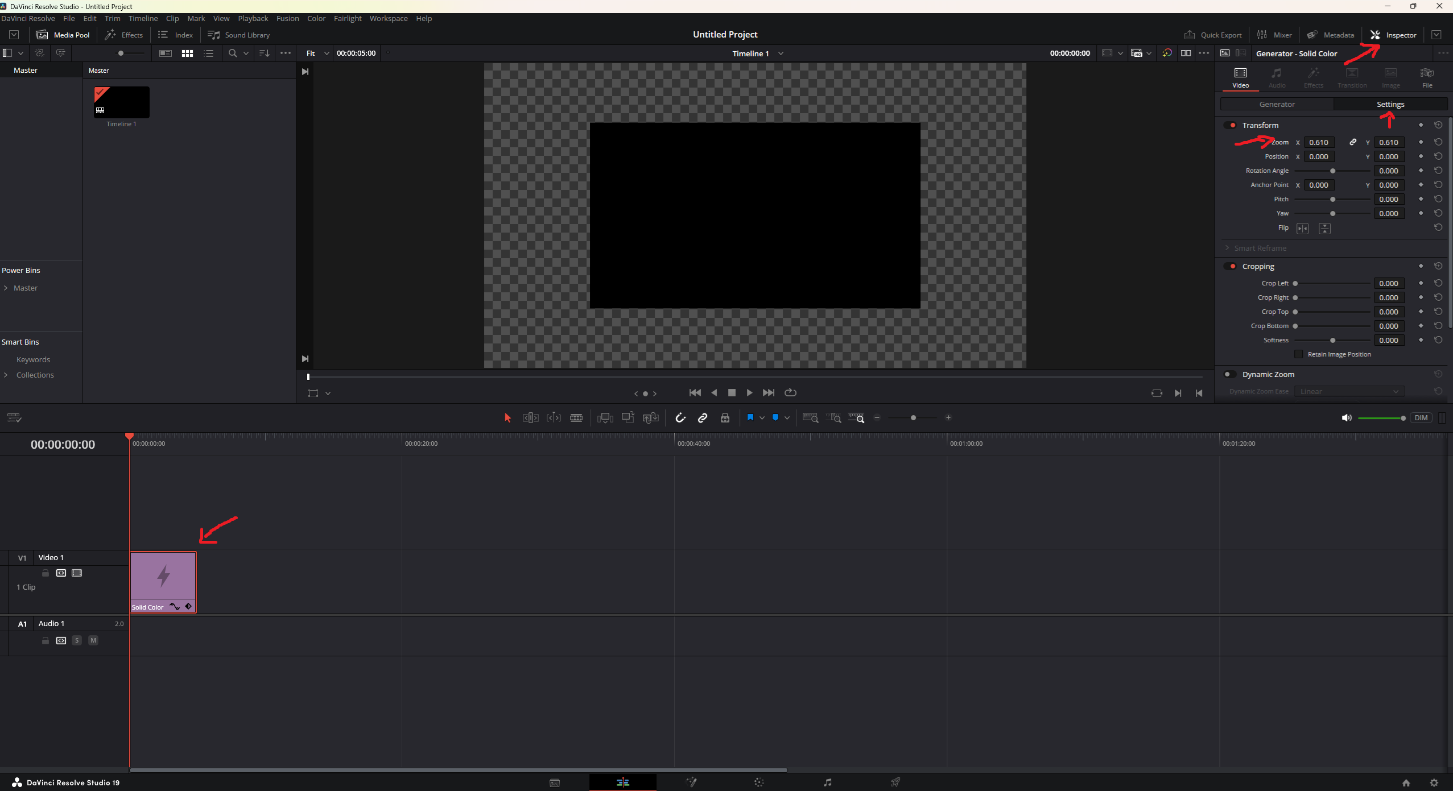Adjust the Rotation Angle slider
This screenshot has height=791, width=1453.
point(1332,171)
